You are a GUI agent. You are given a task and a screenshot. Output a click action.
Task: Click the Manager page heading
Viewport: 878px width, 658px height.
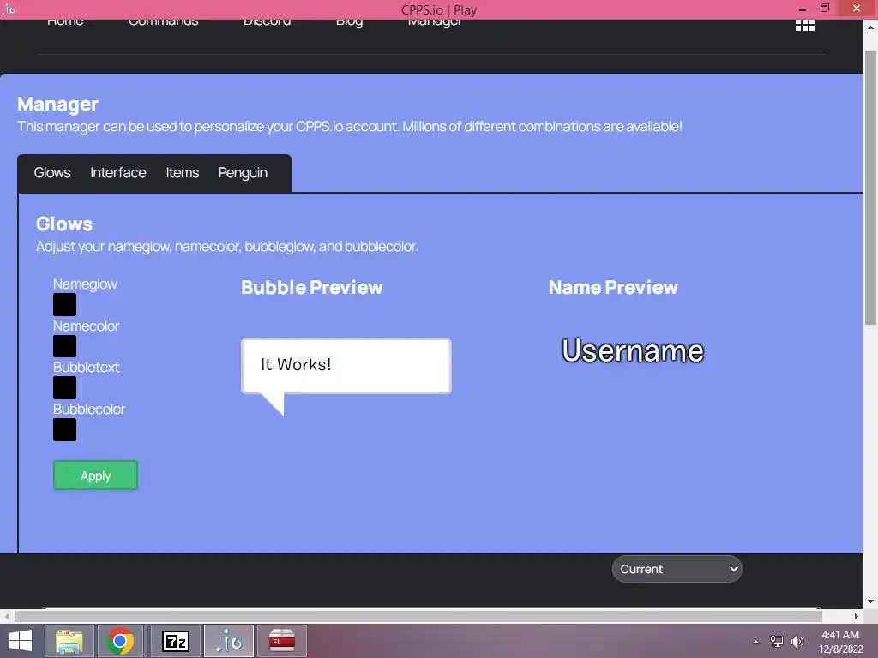pyautogui.click(x=57, y=104)
